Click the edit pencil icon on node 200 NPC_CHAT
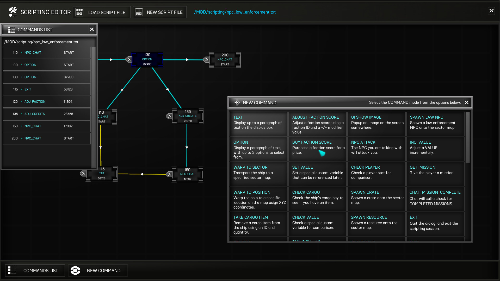 tap(206, 60)
